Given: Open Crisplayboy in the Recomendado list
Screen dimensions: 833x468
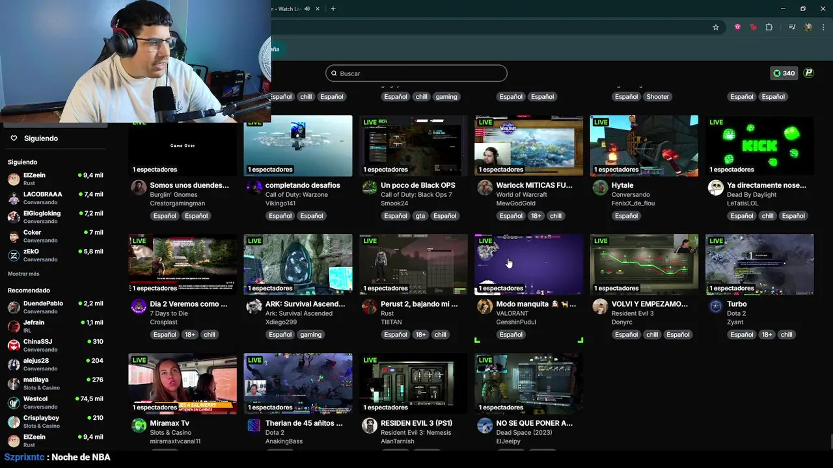Looking at the screenshot, I should pos(55,422).
